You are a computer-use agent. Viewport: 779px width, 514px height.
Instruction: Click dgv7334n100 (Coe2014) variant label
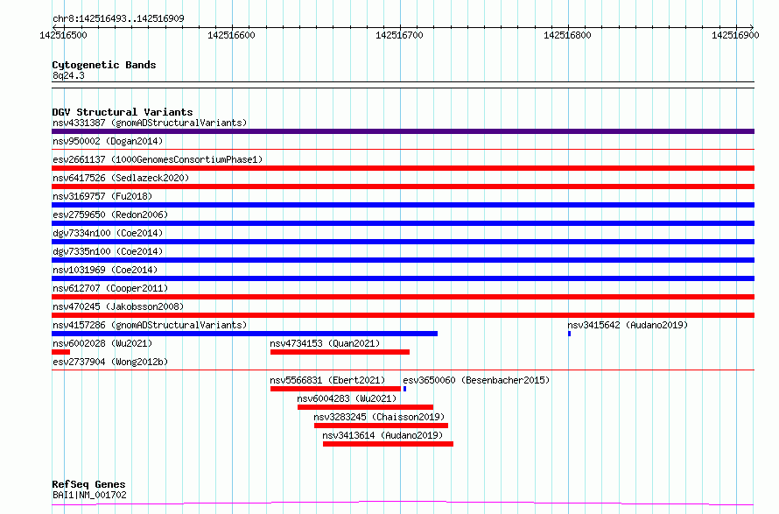pyautogui.click(x=108, y=233)
